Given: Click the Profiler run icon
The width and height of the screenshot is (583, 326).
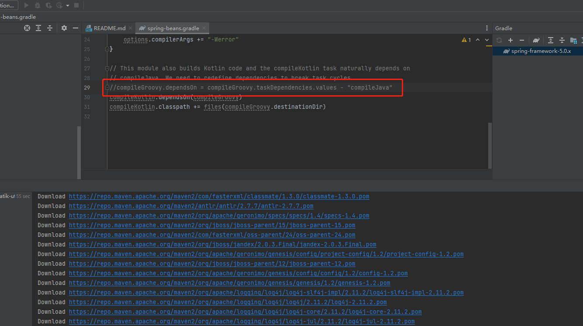Looking at the screenshot, I should coord(60,5).
